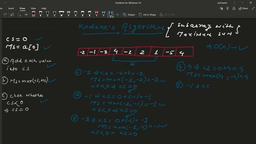The image size is (256, 144).
Task: Add a new pen with the plus icon
Action: tap(117, 15)
